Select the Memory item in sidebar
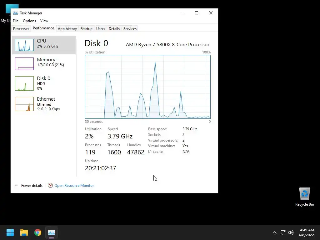The width and height of the screenshot is (320, 240). click(x=44, y=63)
